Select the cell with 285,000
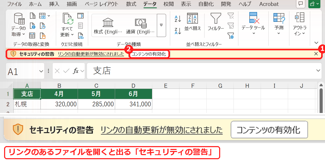 click(96, 104)
